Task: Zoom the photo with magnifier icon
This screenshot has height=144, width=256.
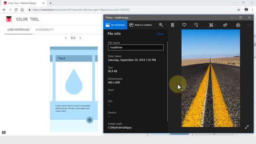Action: [161, 25]
